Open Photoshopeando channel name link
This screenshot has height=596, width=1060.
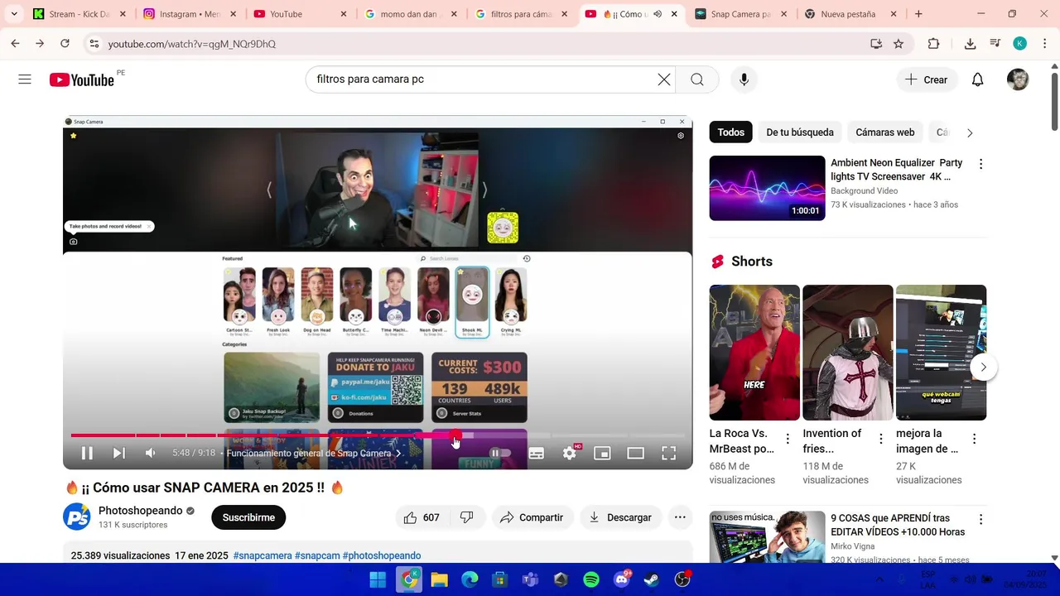pos(140,511)
